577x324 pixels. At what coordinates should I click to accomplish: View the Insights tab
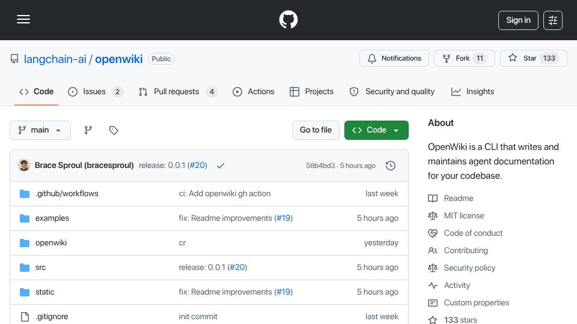click(x=472, y=91)
